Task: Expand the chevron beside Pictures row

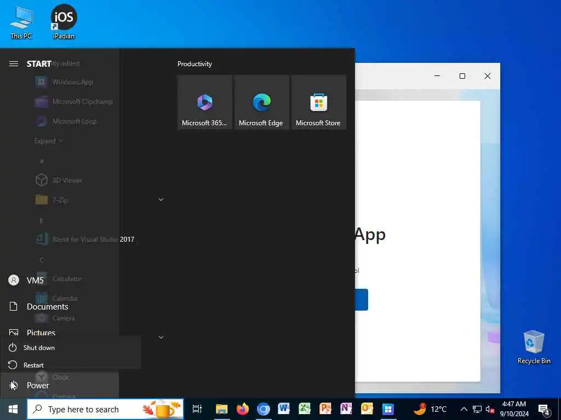Action: [161, 337]
